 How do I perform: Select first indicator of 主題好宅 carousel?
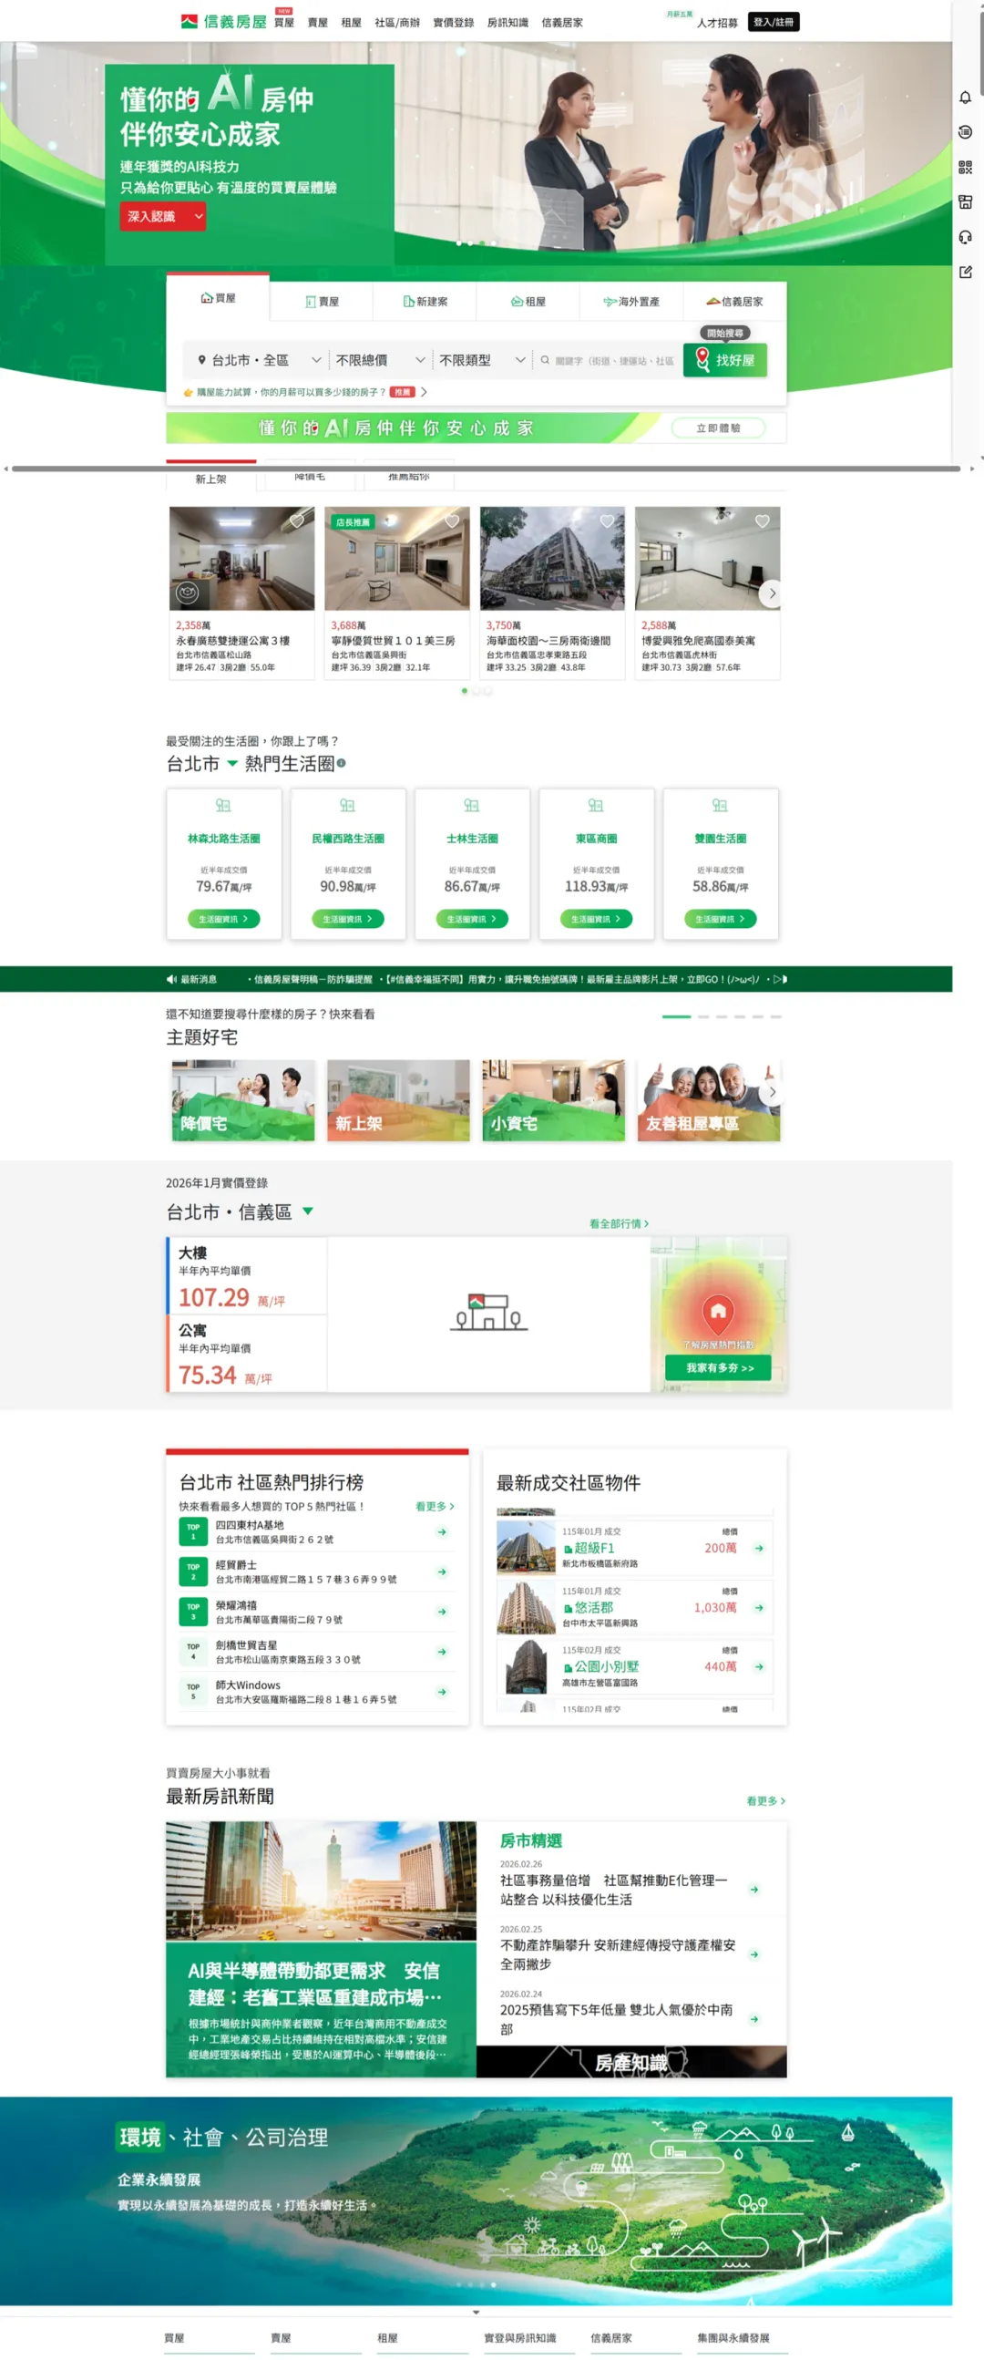(x=676, y=1016)
